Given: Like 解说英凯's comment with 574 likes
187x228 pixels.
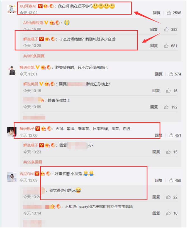Looking at the screenshot, I should pos(171,74).
